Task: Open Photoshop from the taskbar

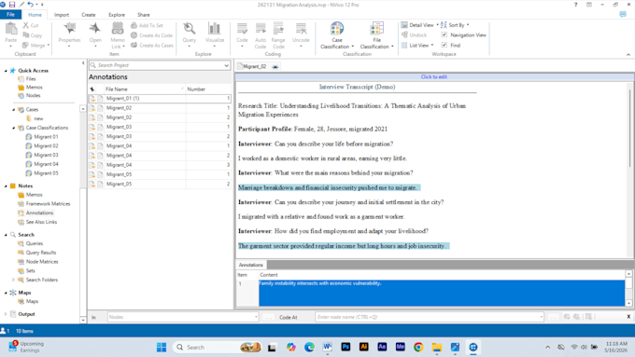Action: 346,347
